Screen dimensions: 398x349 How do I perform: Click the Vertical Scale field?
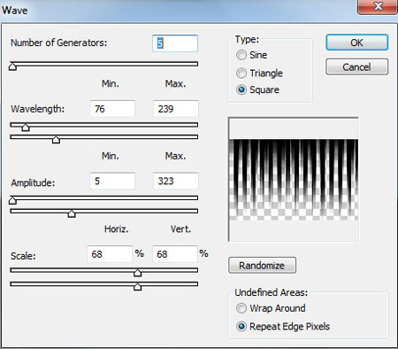[175, 254]
